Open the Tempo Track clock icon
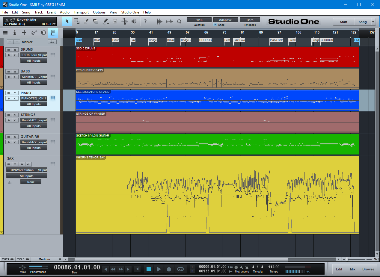The width and height of the screenshot is (380, 277). pos(43,33)
